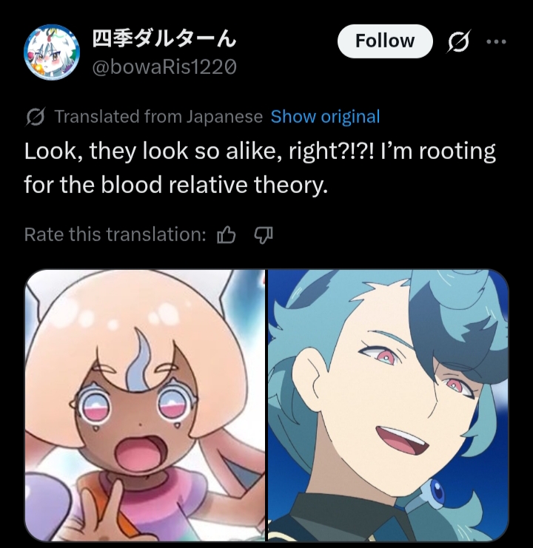
Task: Rate translation with thumbs up
Action: pos(227,234)
